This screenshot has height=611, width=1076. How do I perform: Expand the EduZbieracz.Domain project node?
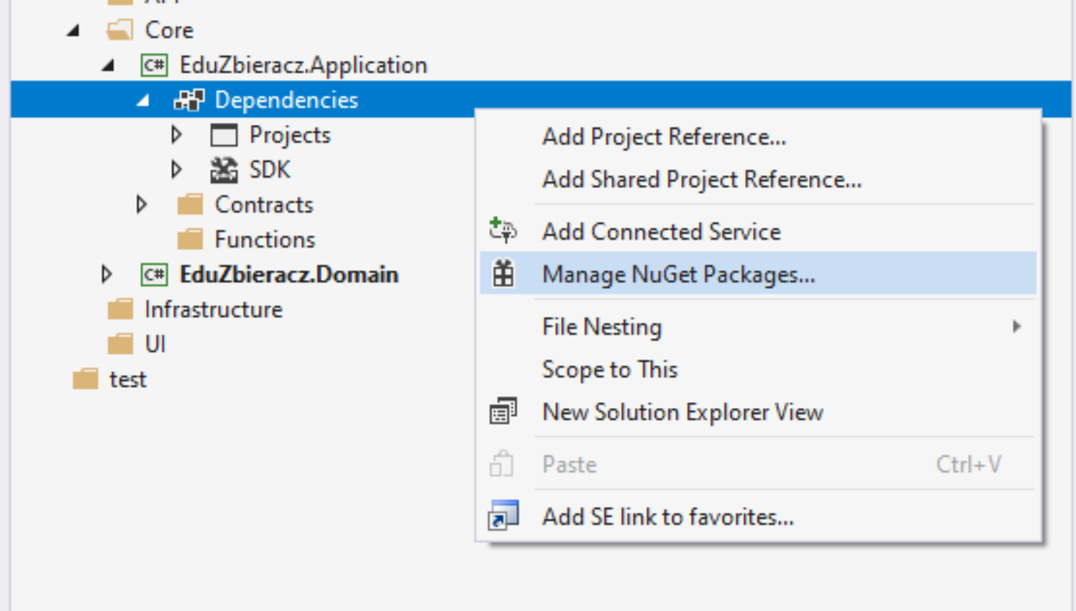(x=107, y=274)
